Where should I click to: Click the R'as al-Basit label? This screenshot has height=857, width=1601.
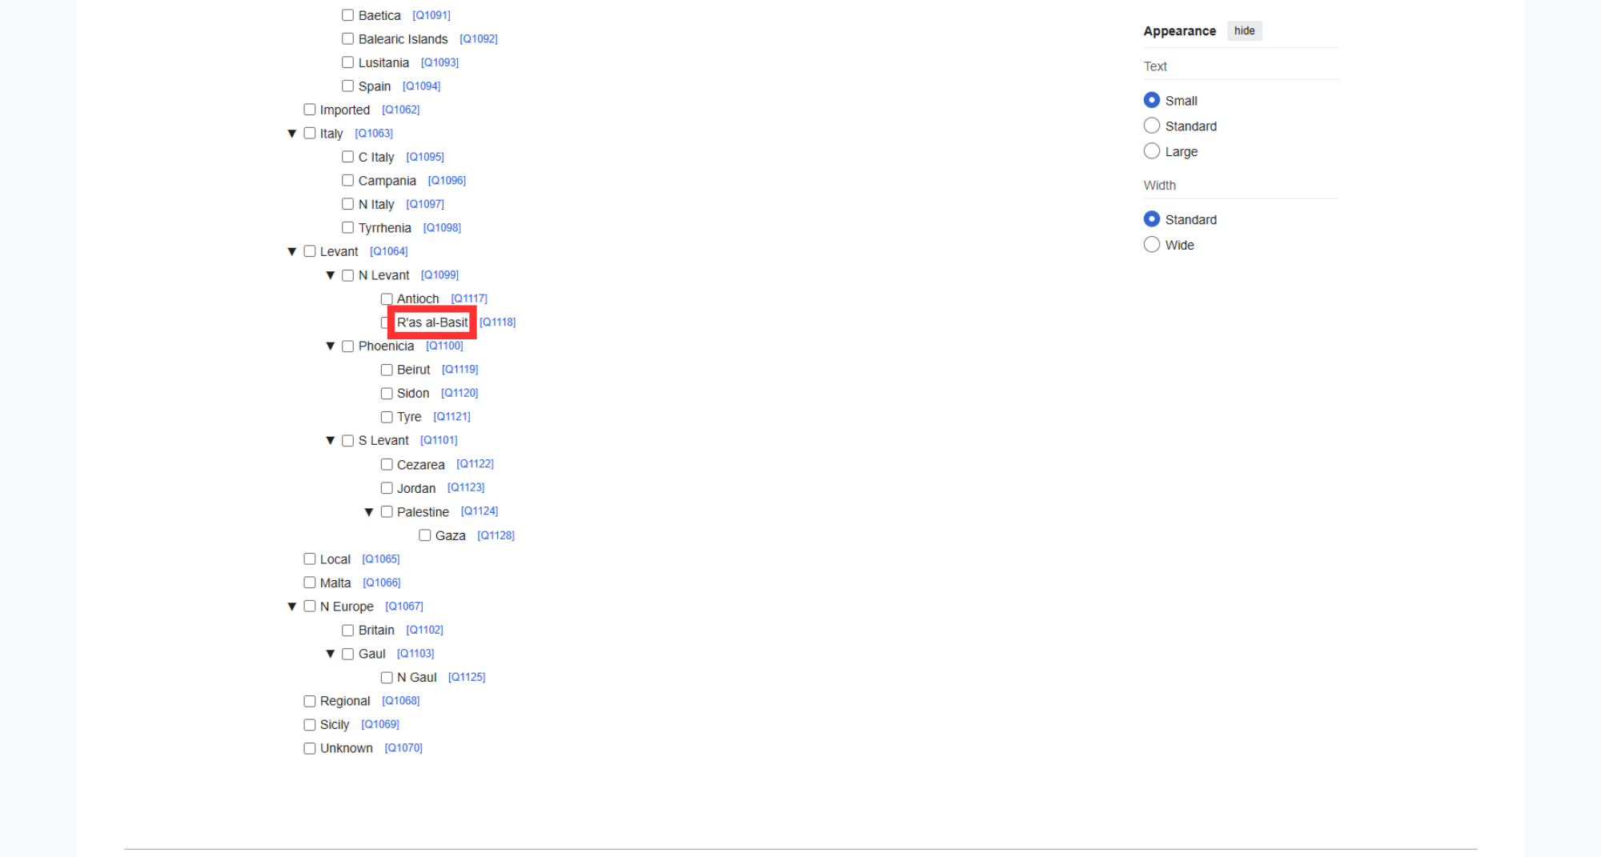432,322
